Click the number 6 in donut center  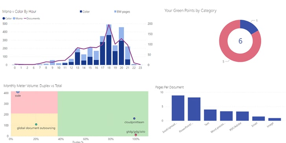click(x=240, y=41)
